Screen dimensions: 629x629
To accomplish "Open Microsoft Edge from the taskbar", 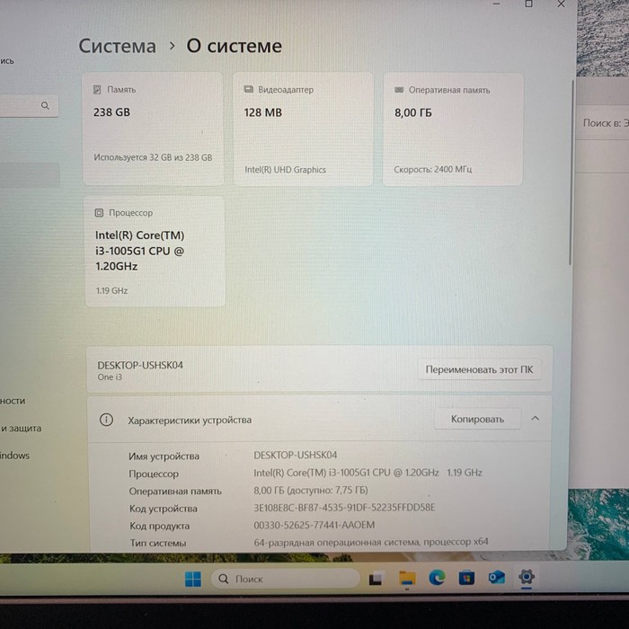I will (437, 578).
